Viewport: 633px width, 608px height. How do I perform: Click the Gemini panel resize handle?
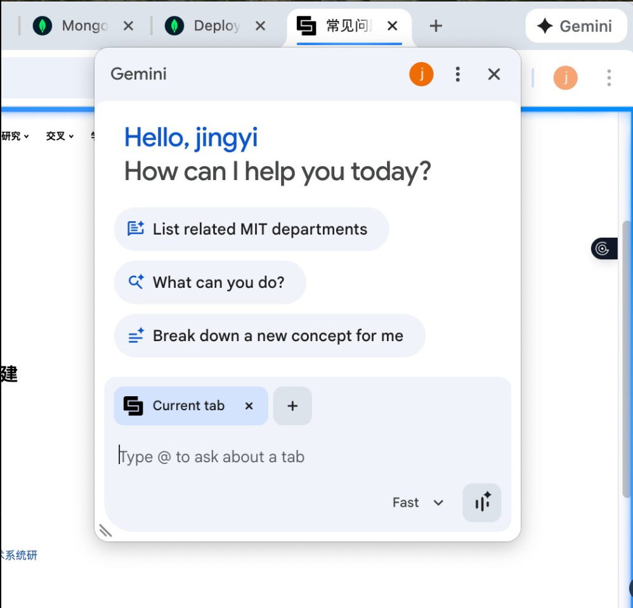click(105, 531)
